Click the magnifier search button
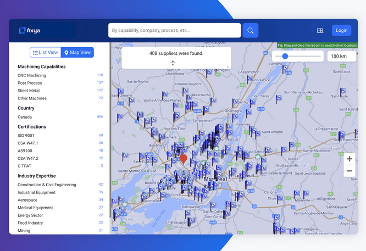The image size is (366, 251). tap(250, 30)
